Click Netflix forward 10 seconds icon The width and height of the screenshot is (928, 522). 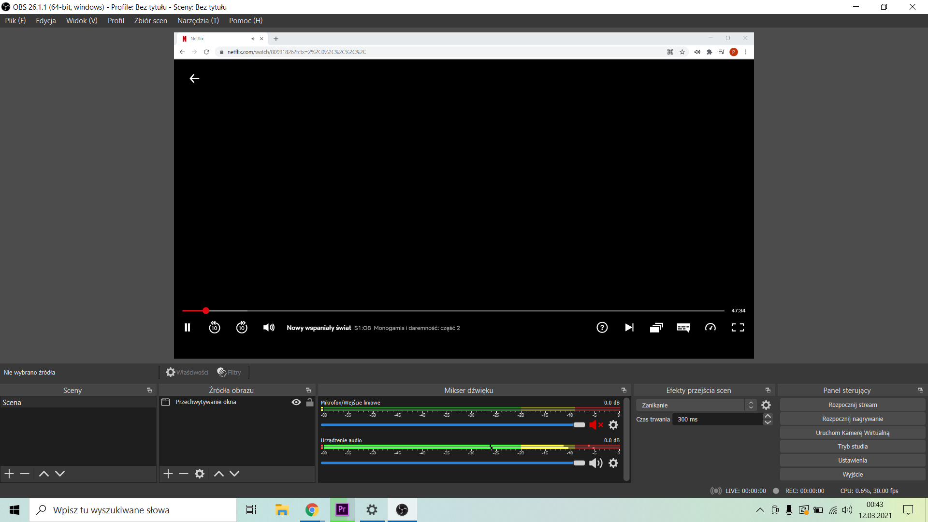click(242, 328)
